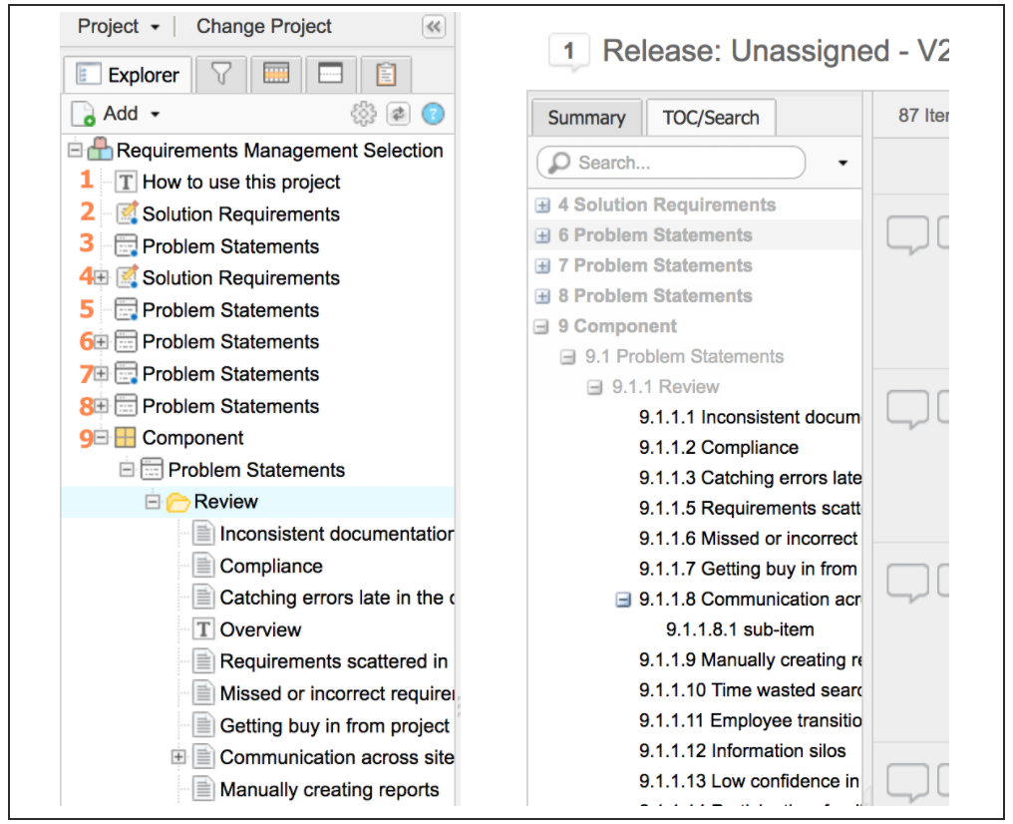
Task: Click Solution Requirements set icon in row 2
Action: pyautogui.click(x=127, y=213)
